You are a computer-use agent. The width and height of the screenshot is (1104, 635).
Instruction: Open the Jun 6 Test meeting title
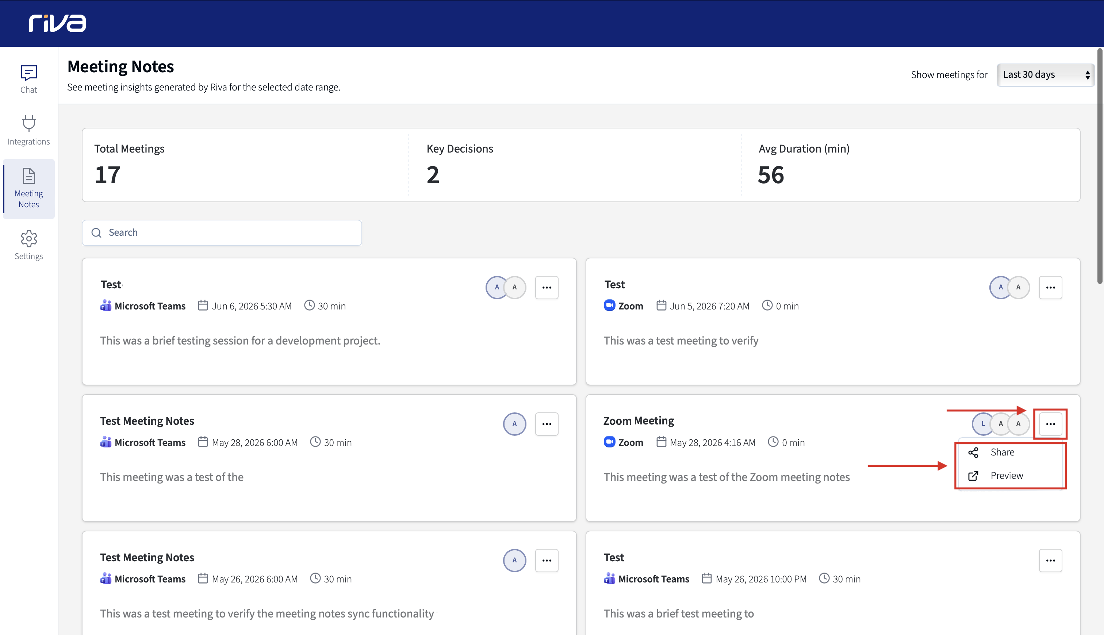click(111, 285)
